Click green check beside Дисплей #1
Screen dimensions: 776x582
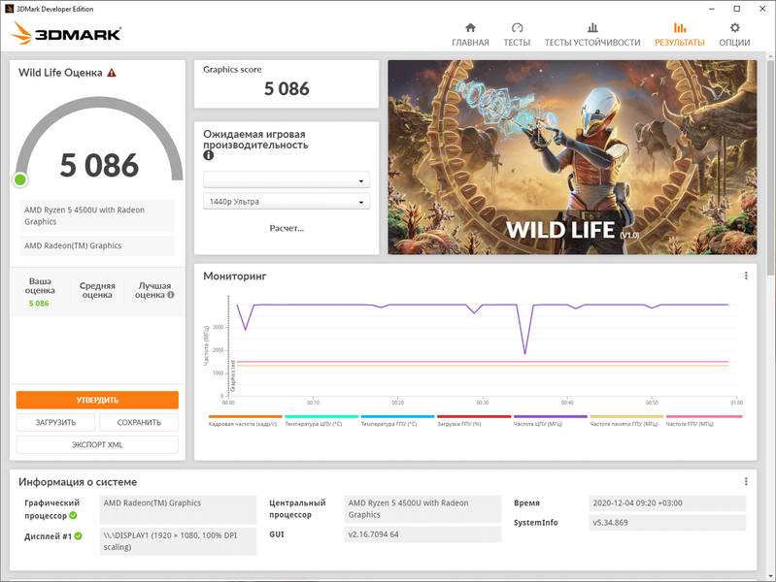(79, 536)
